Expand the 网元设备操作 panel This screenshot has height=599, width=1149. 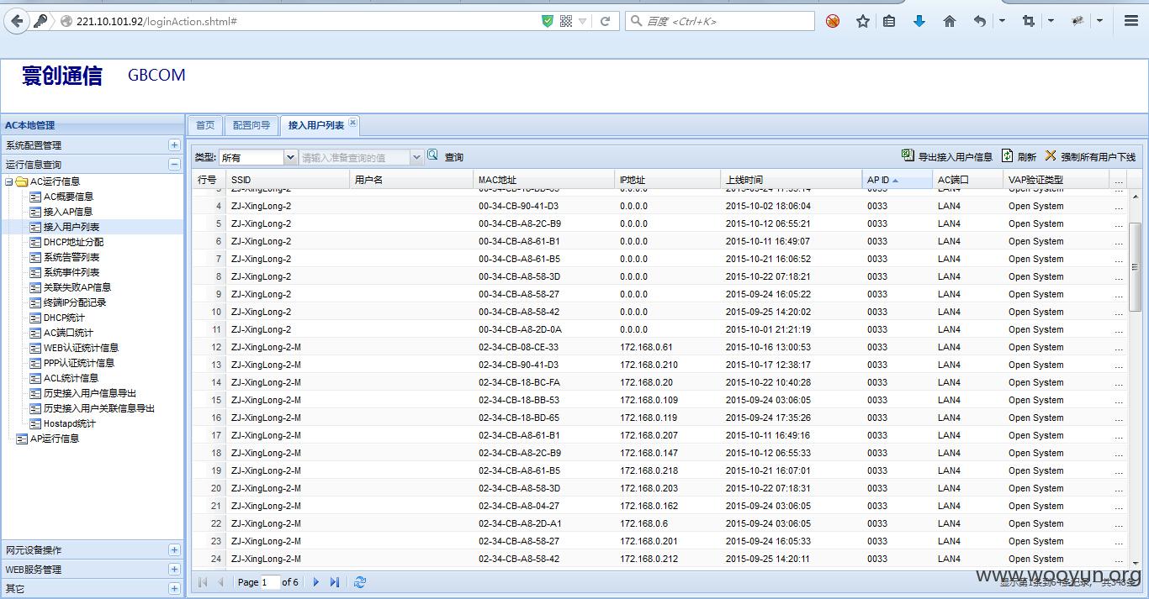[174, 550]
